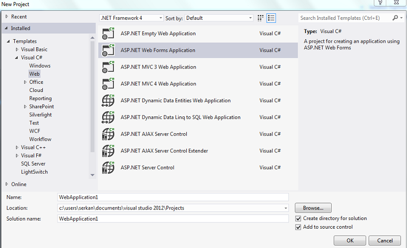
Task: Select Windows under Visual C#
Action: (40, 66)
